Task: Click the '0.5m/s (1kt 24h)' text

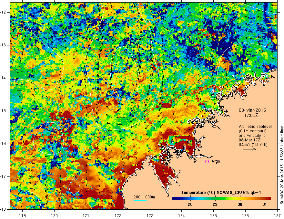Action: click(253, 145)
